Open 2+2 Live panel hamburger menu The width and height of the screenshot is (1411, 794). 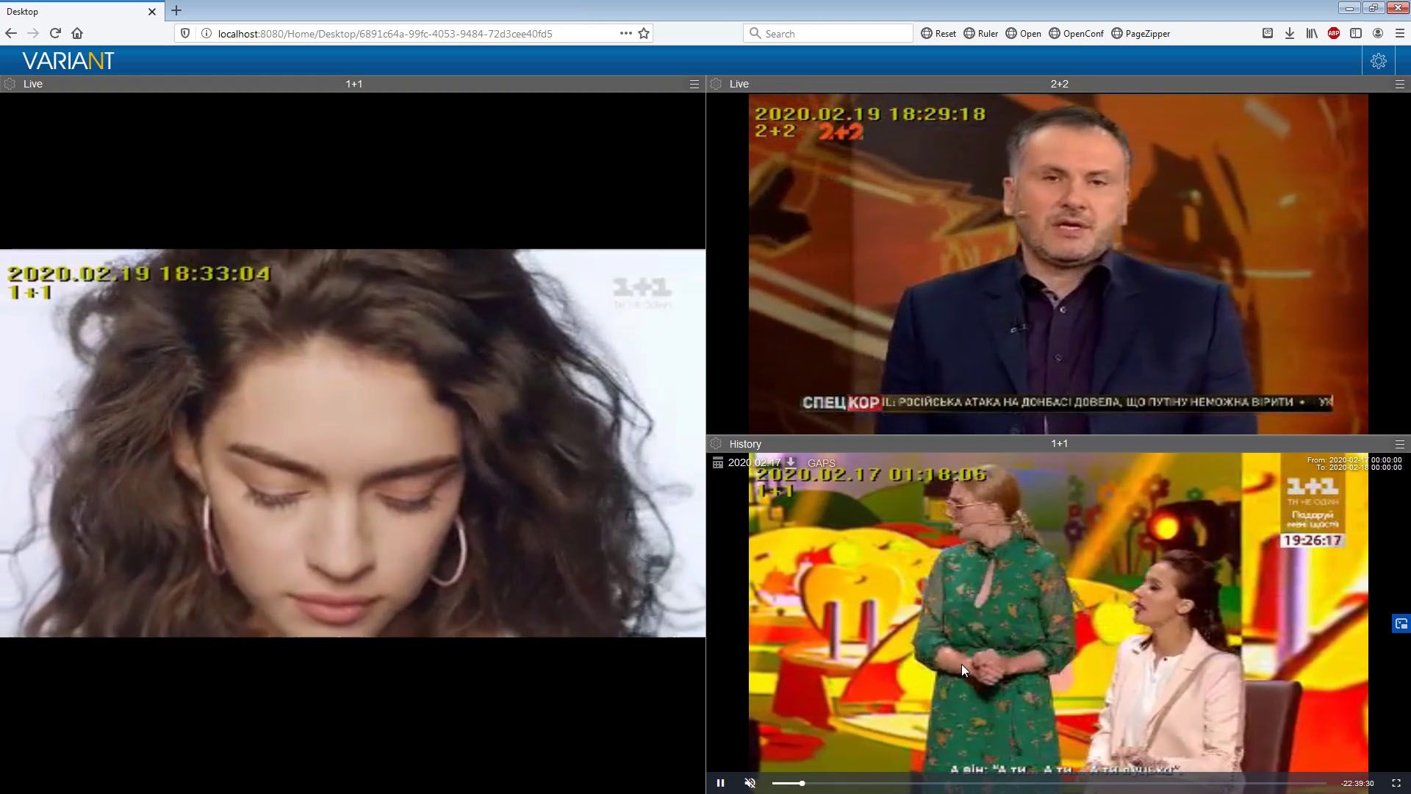click(1399, 84)
